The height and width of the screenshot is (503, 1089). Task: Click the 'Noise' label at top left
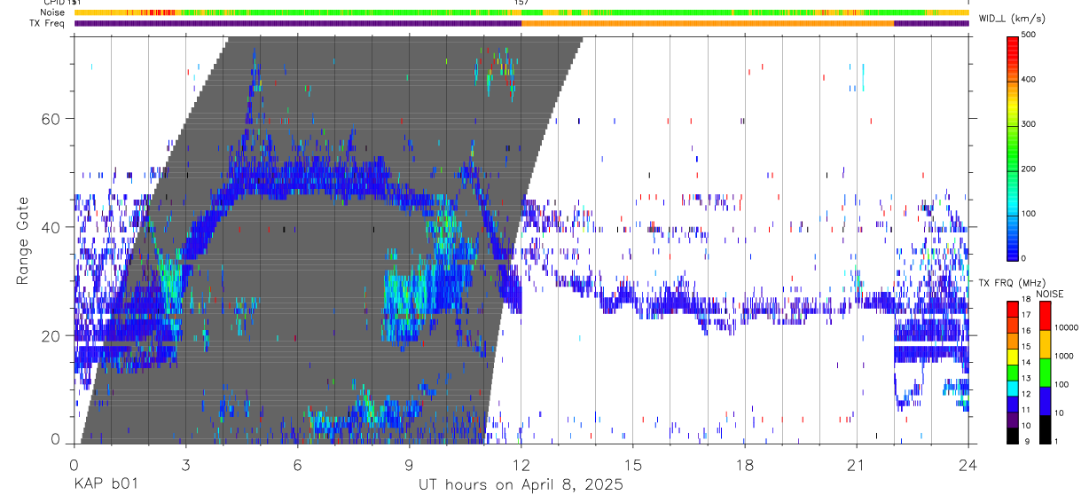(x=52, y=12)
